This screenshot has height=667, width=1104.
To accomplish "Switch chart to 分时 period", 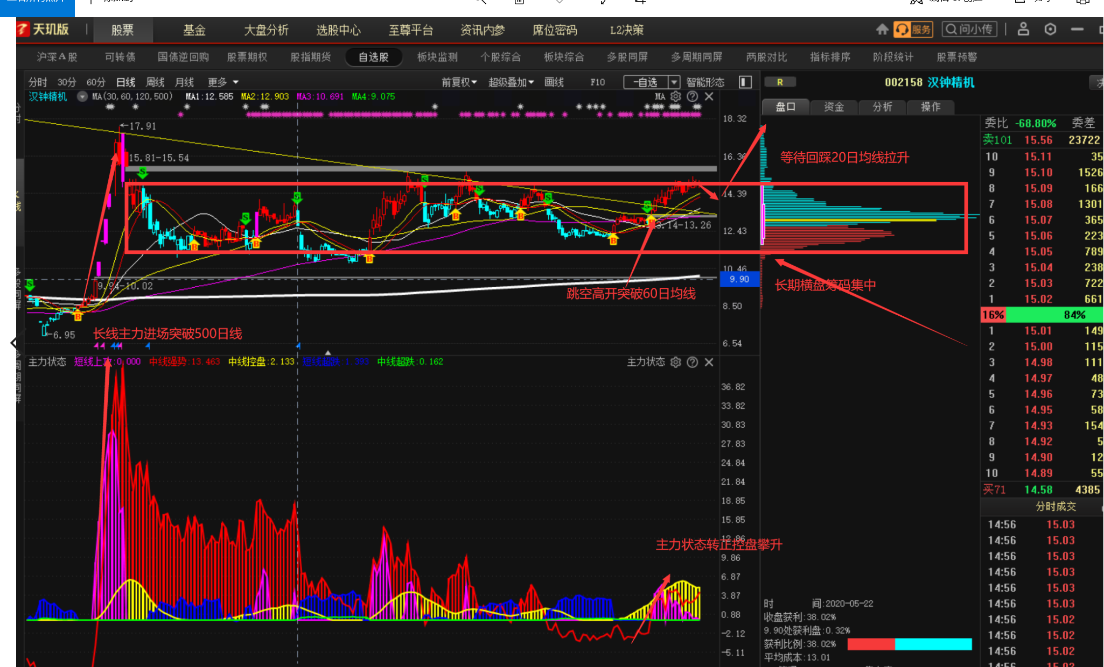I will point(38,82).
